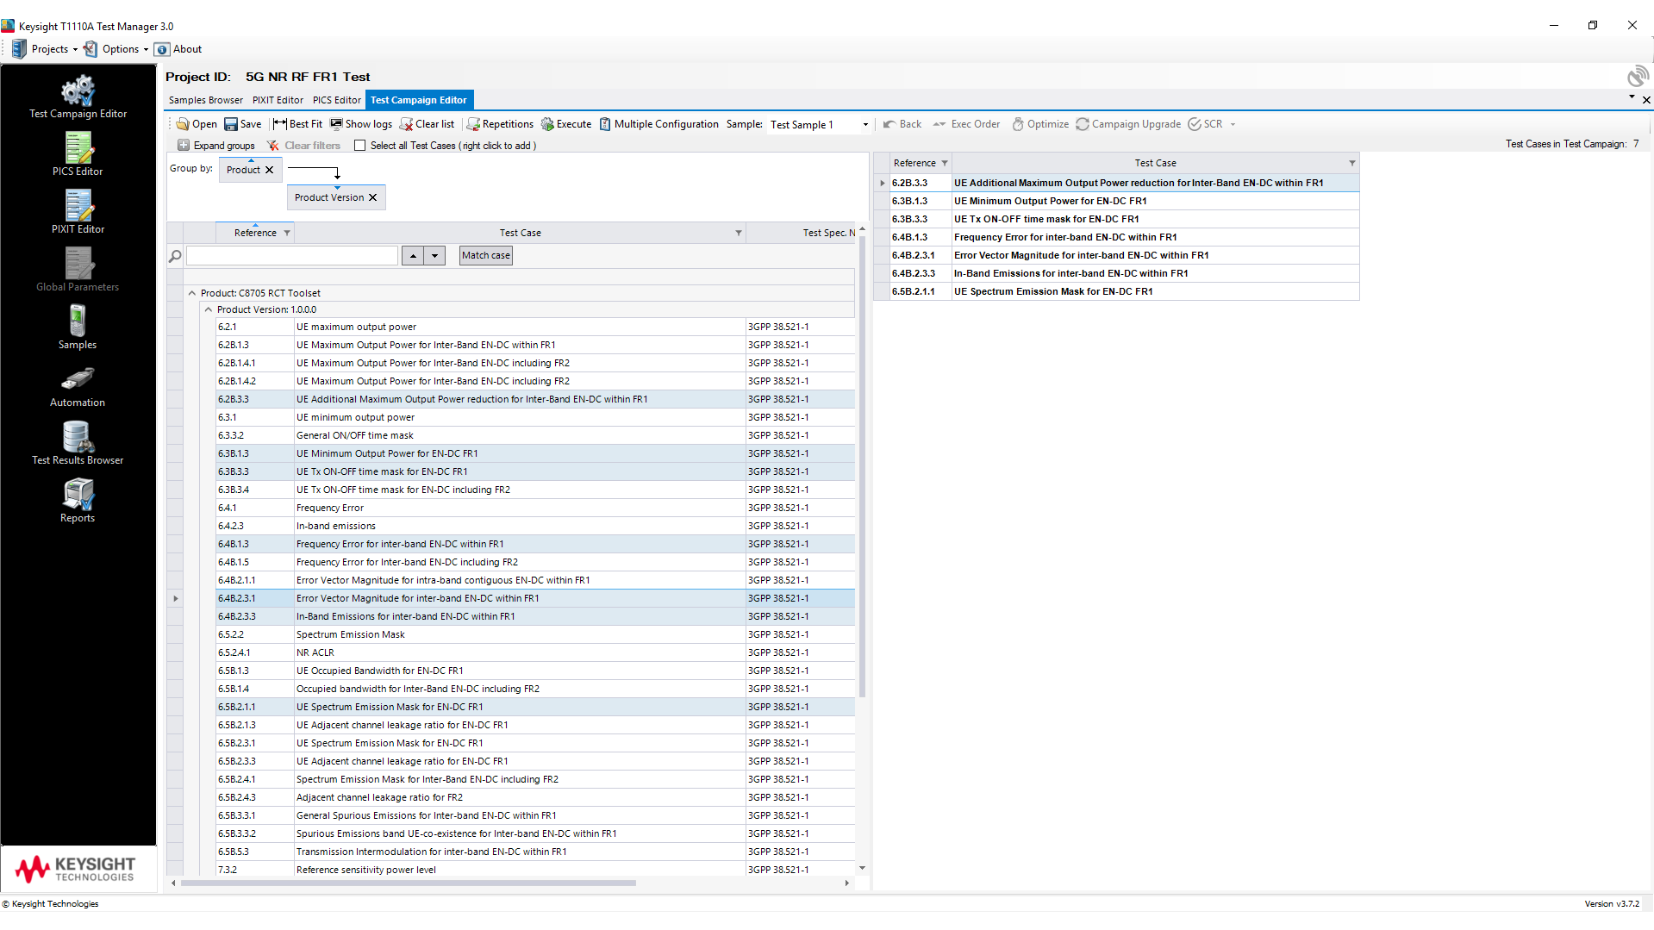Screen dimensions: 1654x930
Task: Switch to the PIXIT Editor tab
Action: (x=278, y=100)
